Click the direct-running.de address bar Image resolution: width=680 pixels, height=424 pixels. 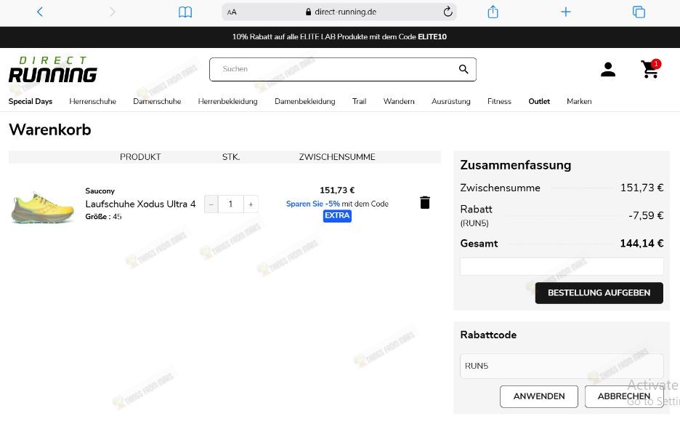(339, 12)
